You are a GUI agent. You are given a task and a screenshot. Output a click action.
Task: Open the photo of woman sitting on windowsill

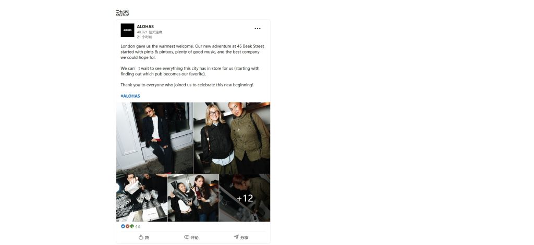click(x=154, y=138)
